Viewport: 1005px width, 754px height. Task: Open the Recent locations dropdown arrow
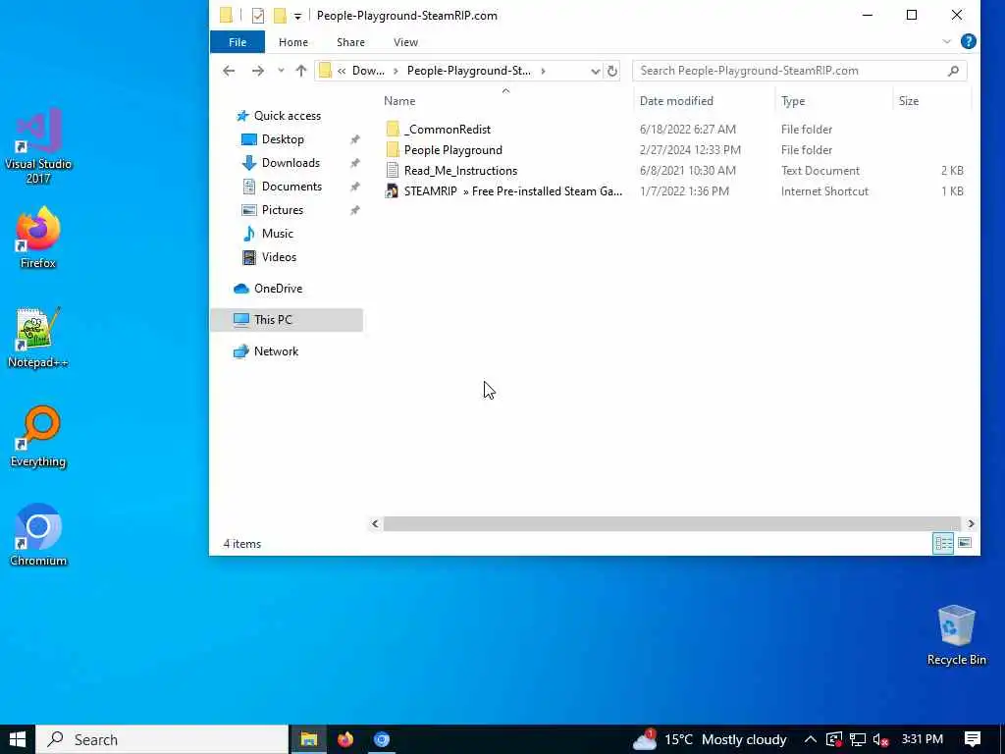[x=281, y=71]
